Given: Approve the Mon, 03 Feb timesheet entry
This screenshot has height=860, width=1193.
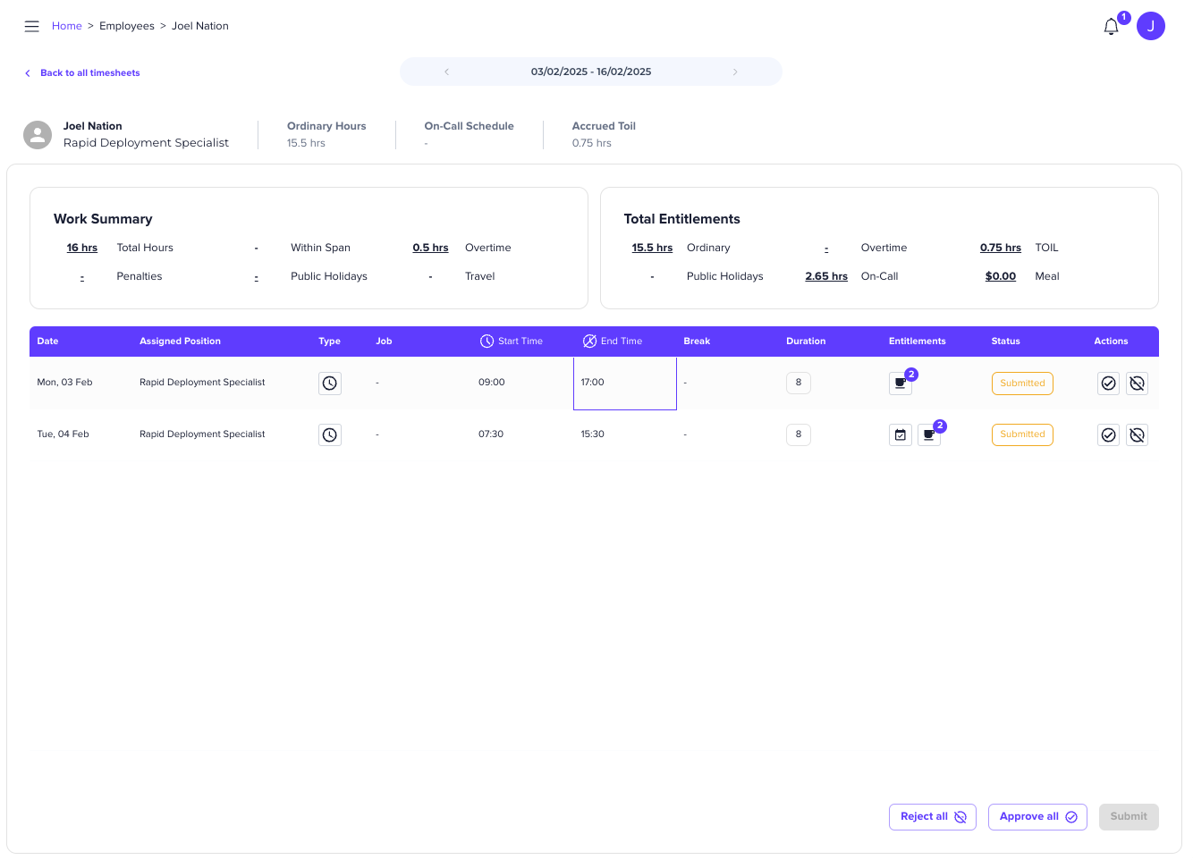Looking at the screenshot, I should point(1108,384).
